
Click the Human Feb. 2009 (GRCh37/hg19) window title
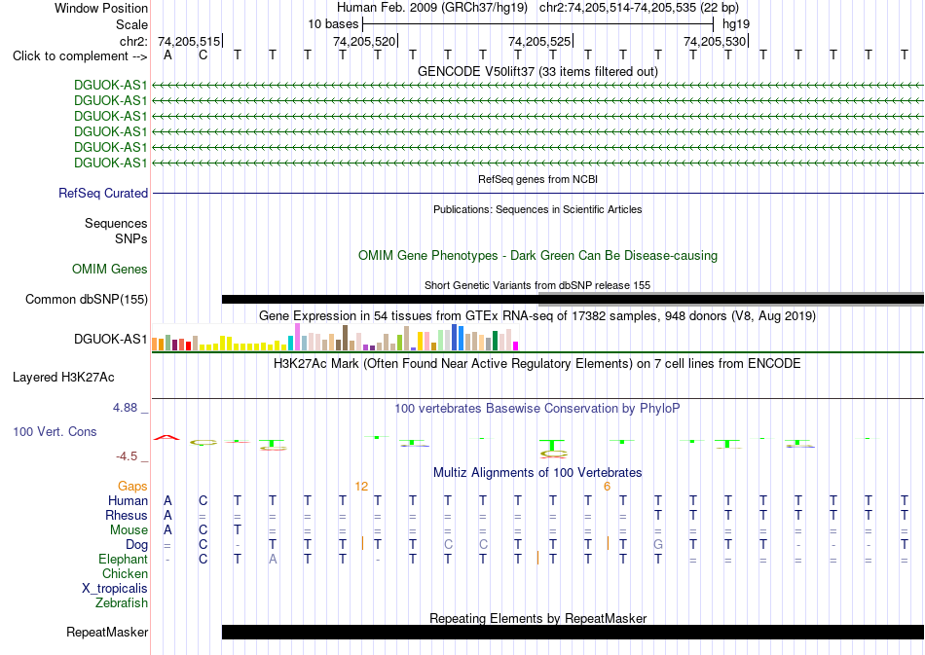coord(431,8)
